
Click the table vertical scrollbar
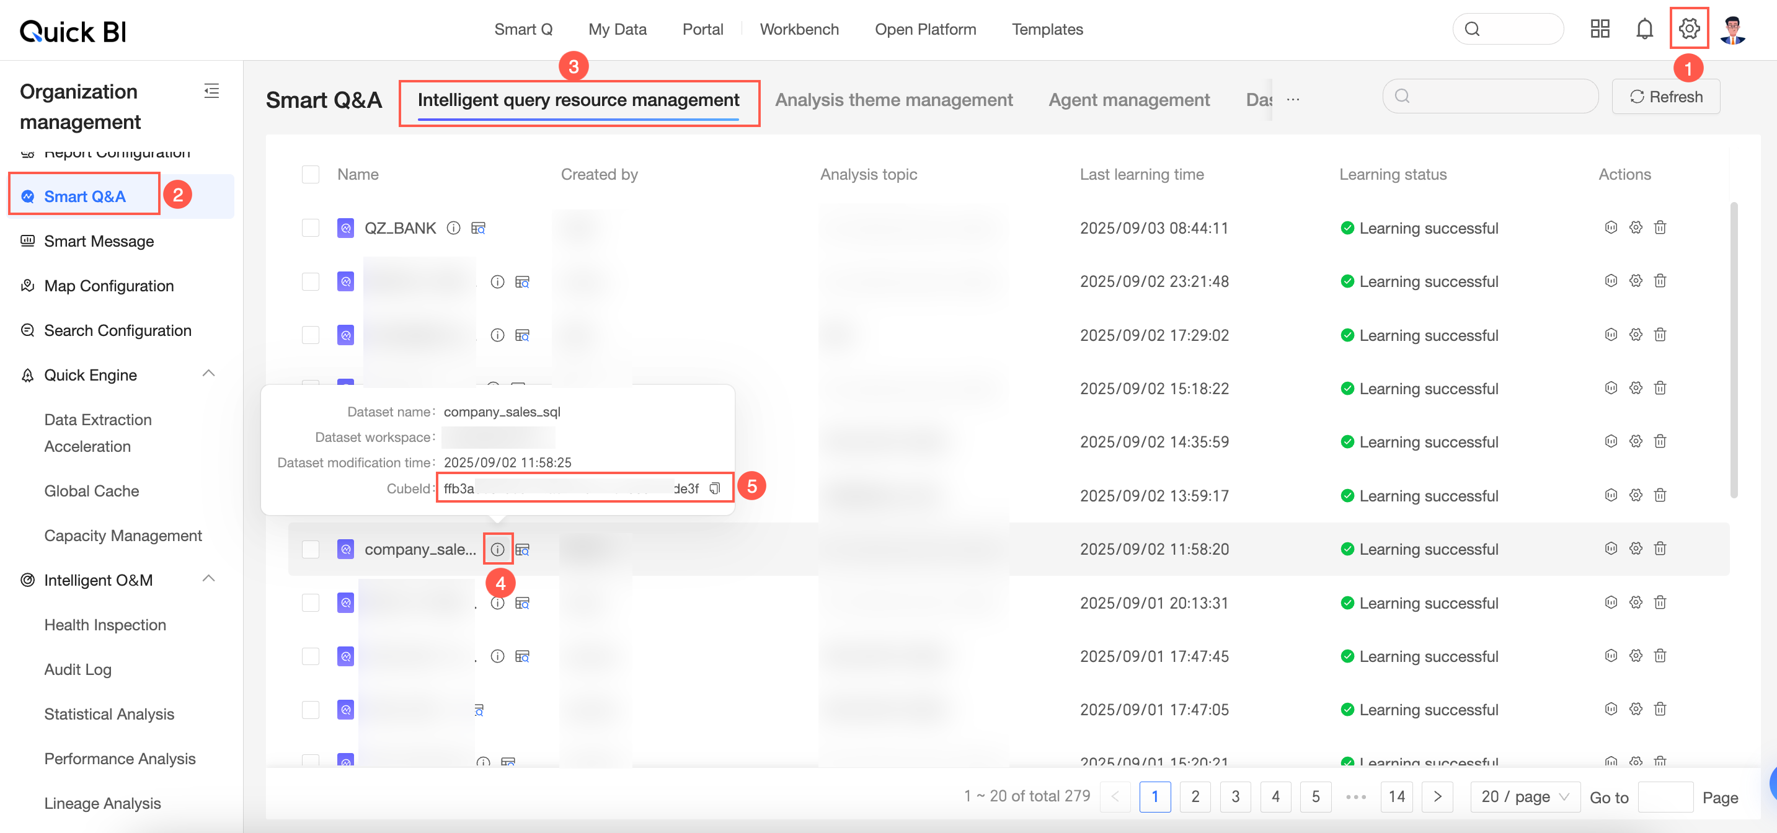pyautogui.click(x=1734, y=349)
